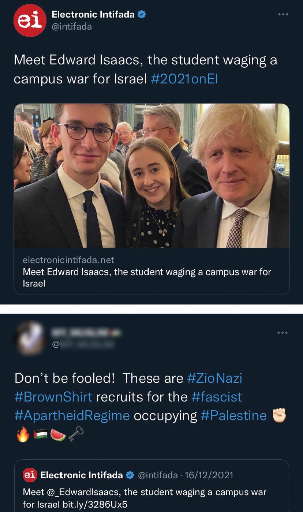Click the verified badge in the top tweet header
Screen dimensions: 303x512
(x=142, y=15)
